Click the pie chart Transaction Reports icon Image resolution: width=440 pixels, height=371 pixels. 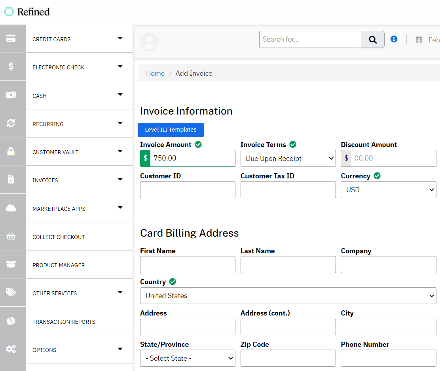tap(11, 321)
